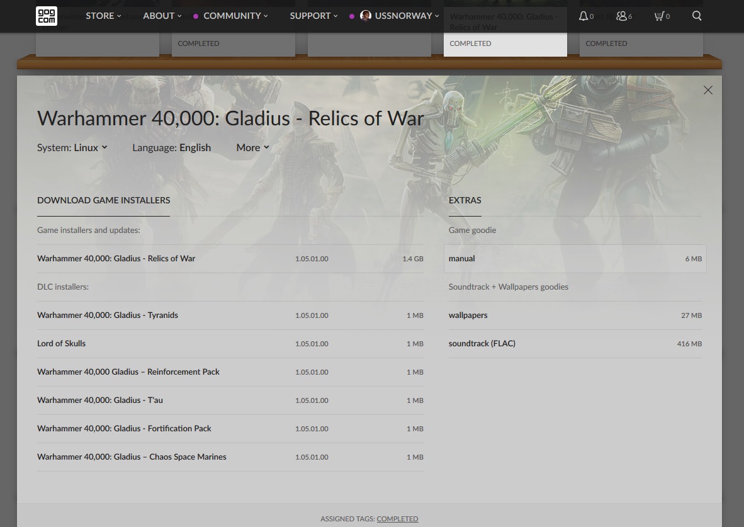Download the Chaos Space Marines DLC installer
This screenshot has height=527, width=744.
pos(230,457)
